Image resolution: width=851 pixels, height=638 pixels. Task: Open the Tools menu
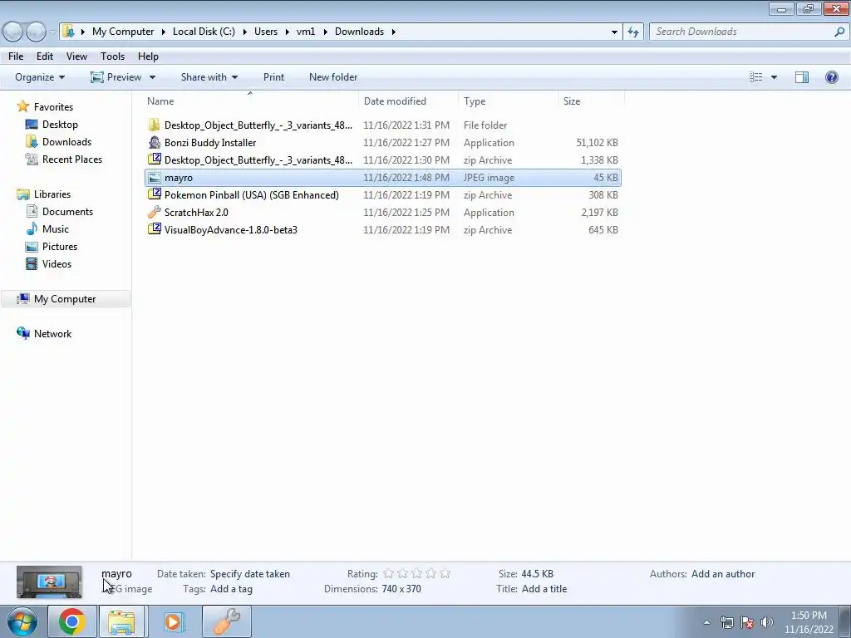pos(112,56)
